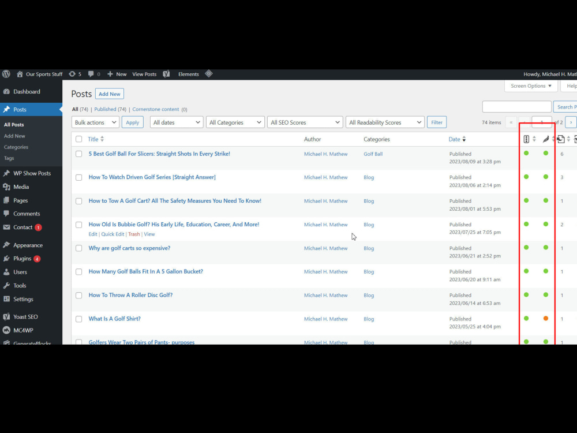Open the updates icon showing 5

pyautogui.click(x=75, y=74)
